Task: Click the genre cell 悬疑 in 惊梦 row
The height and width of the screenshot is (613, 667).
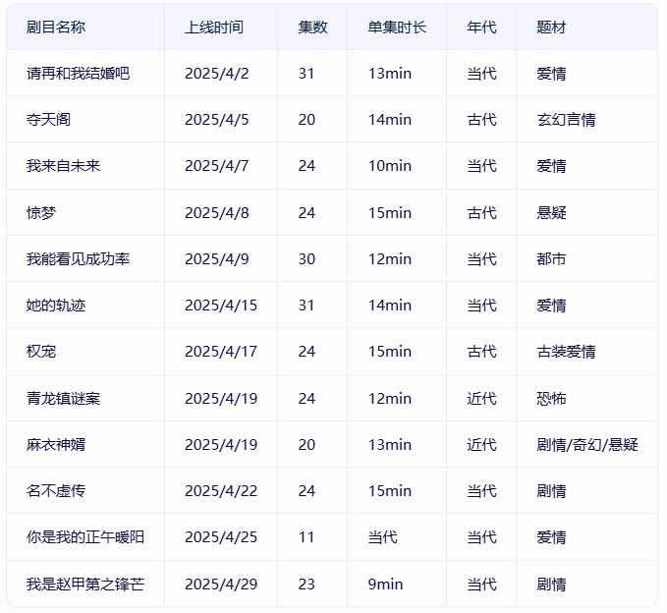Action: (x=551, y=212)
